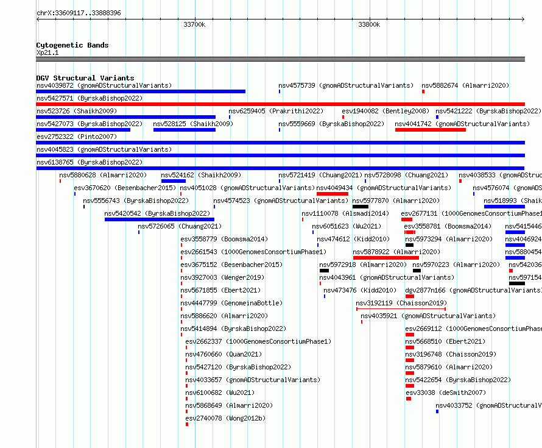
Task: Open nsv5668510 Ebert2021 label
Action: [x=445, y=341]
